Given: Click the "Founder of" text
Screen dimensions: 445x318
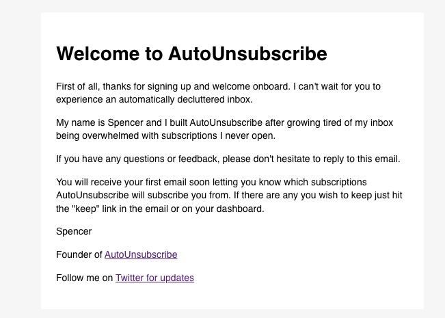Looking at the screenshot, I should (79, 254).
